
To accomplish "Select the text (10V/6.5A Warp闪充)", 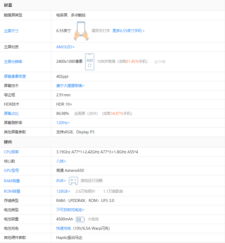I will [x=91, y=228].
